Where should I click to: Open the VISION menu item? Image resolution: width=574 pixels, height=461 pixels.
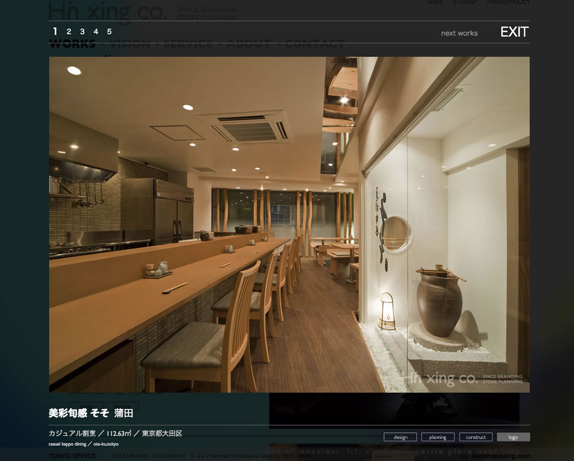[x=130, y=44]
